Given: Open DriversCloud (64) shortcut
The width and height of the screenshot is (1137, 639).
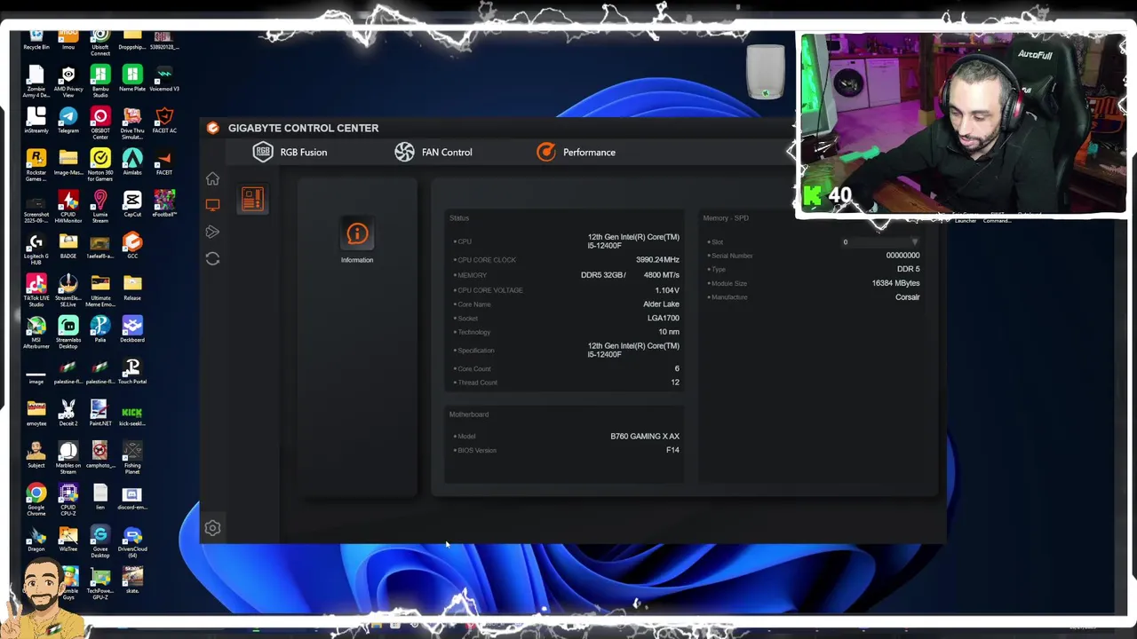Looking at the screenshot, I should tap(132, 540).
